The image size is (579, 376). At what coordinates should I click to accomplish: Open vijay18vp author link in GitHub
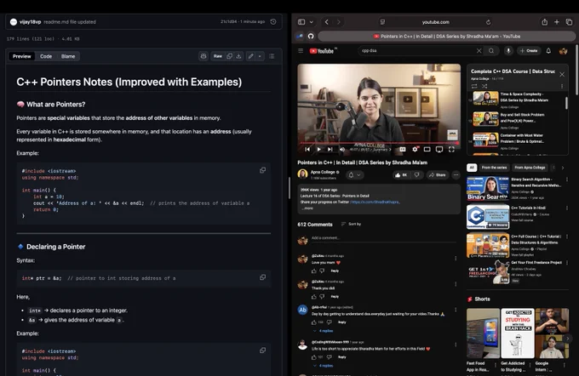(x=31, y=22)
